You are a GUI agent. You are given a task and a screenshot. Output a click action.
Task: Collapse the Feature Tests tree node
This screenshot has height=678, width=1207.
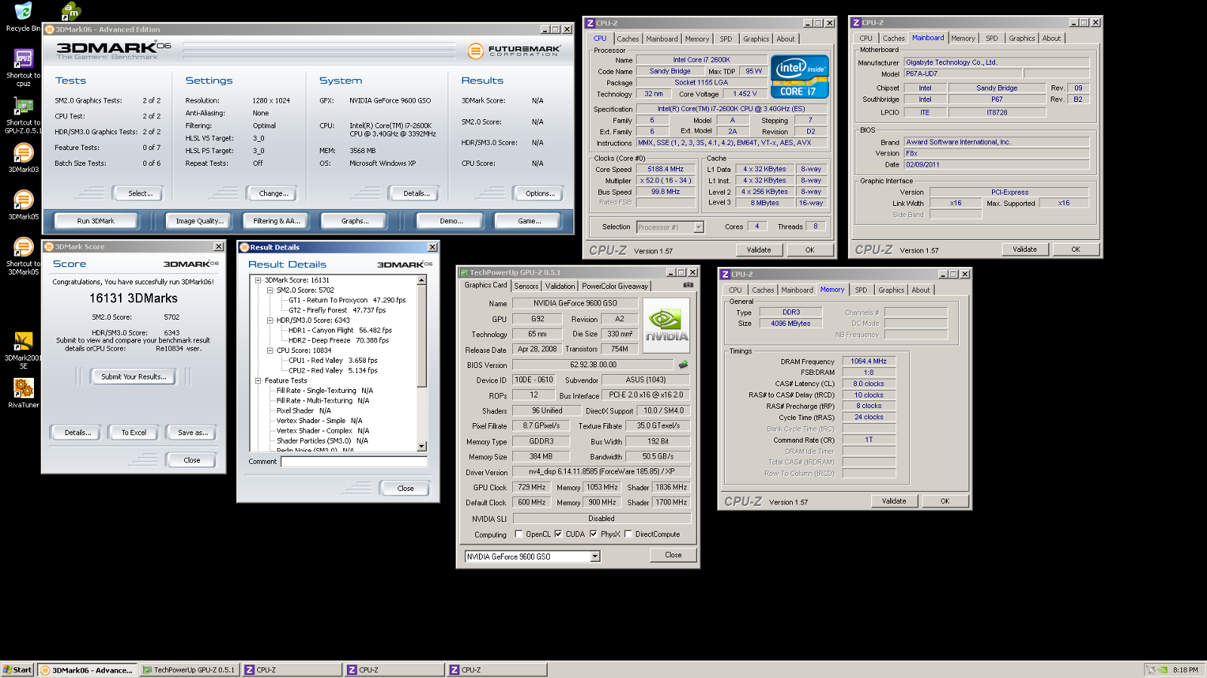[258, 380]
